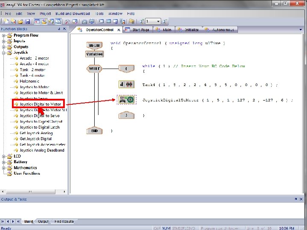Click the WHILE block in the flowchart
The image size is (307, 230).
(94, 69)
